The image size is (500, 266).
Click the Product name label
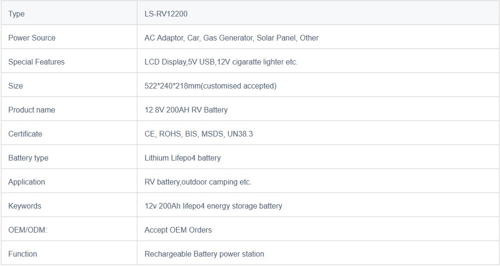32,110
